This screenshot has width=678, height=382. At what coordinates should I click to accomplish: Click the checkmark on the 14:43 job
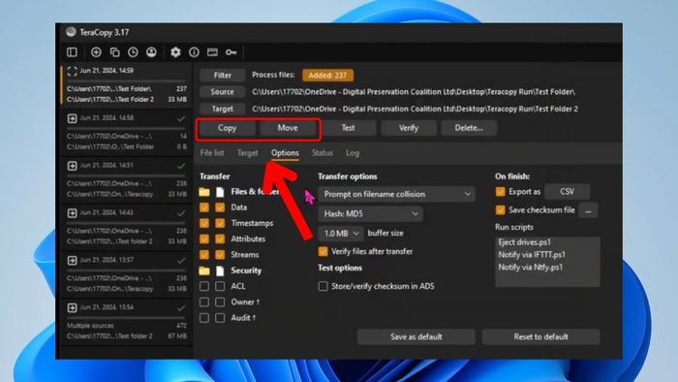pos(181,213)
